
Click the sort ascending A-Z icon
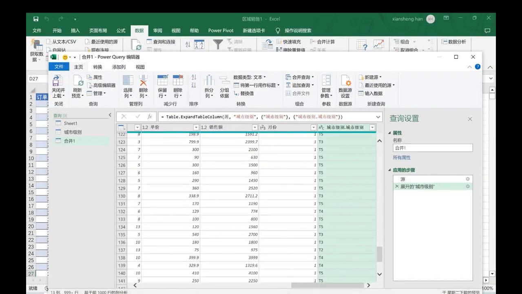tap(194, 77)
